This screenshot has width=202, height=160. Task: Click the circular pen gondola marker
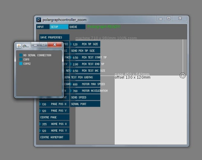pos(182,75)
